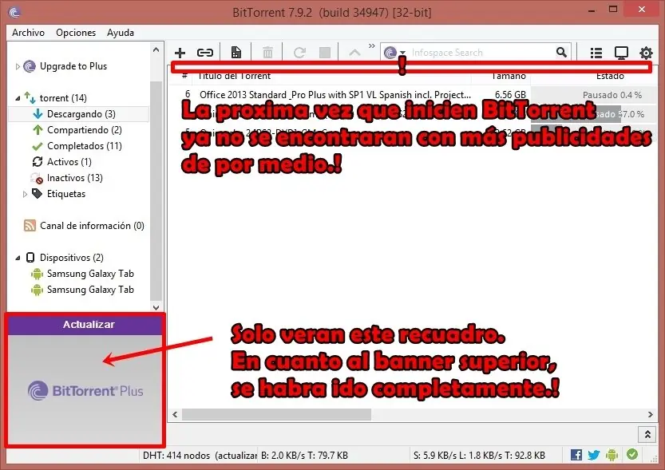Click the Move Up Queue arrow icon
This screenshot has width=665, height=470.
pos(354,53)
